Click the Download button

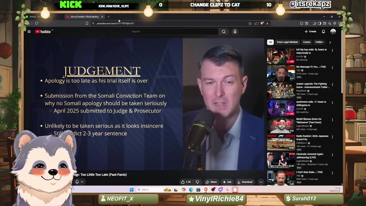pyautogui.click(x=245, y=182)
